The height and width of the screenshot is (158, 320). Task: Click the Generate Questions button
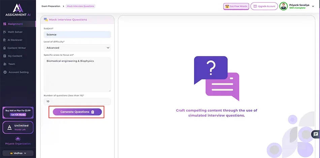(x=77, y=112)
